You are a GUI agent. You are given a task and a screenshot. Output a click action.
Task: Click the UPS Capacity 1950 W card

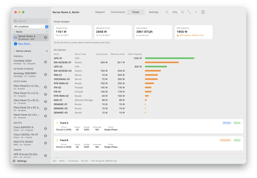click(194, 32)
